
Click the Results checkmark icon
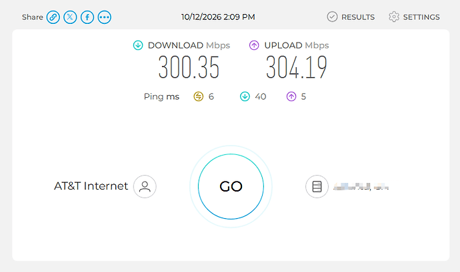(332, 17)
